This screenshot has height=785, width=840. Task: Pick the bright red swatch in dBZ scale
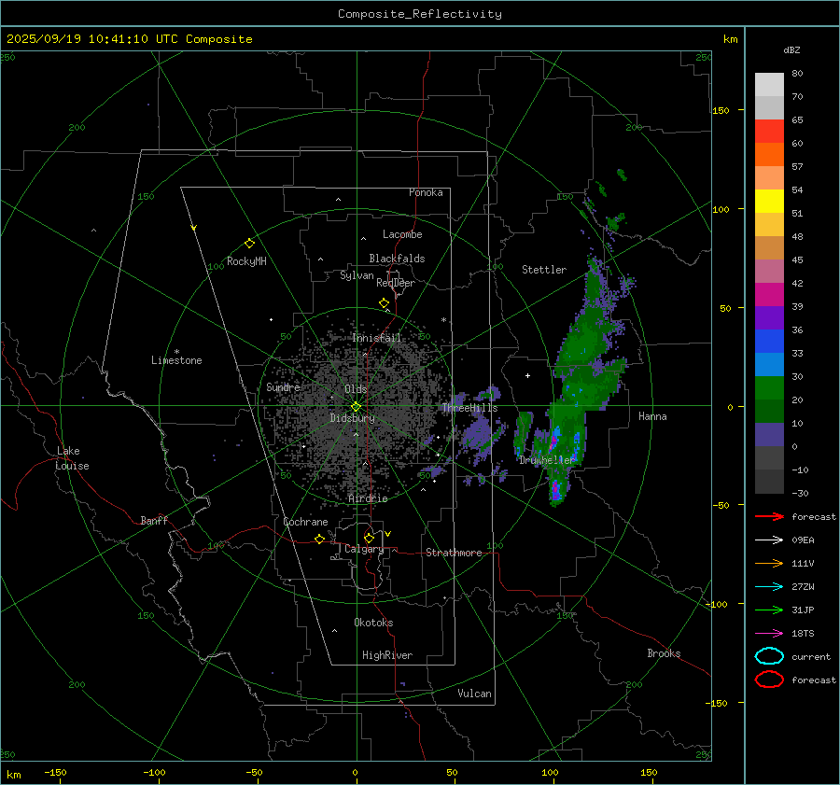(x=769, y=131)
